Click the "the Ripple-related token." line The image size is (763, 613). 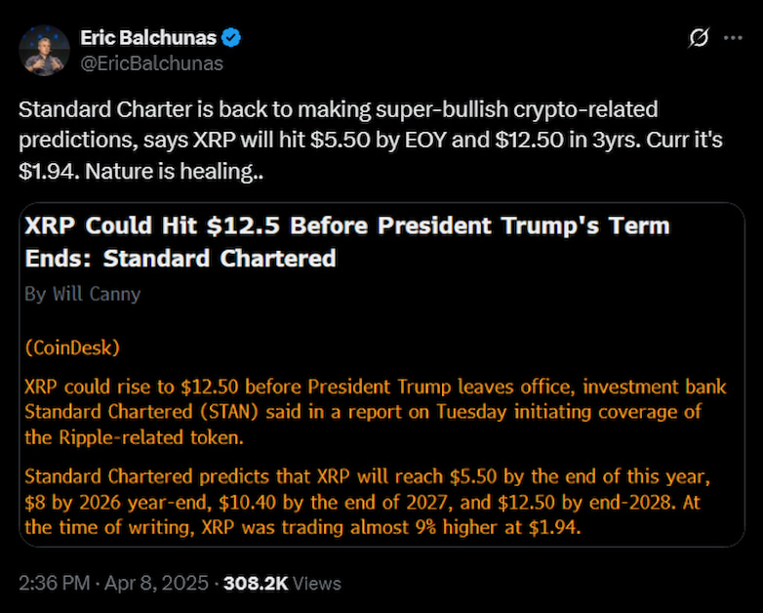click(134, 437)
